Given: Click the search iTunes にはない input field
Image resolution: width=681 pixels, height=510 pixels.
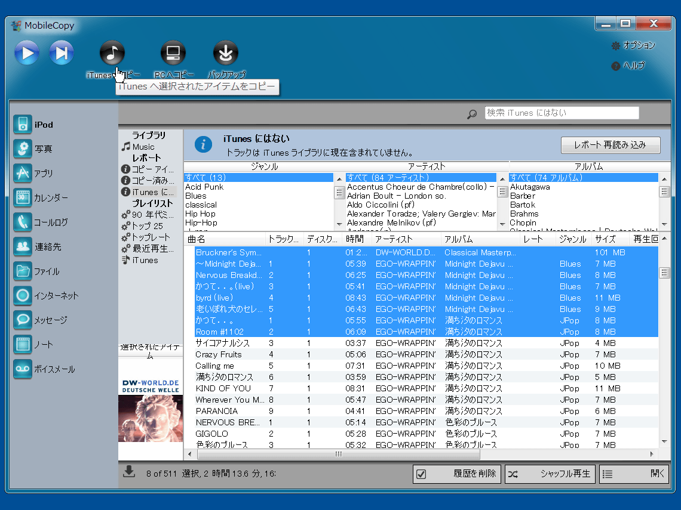Looking at the screenshot, I should (x=562, y=113).
